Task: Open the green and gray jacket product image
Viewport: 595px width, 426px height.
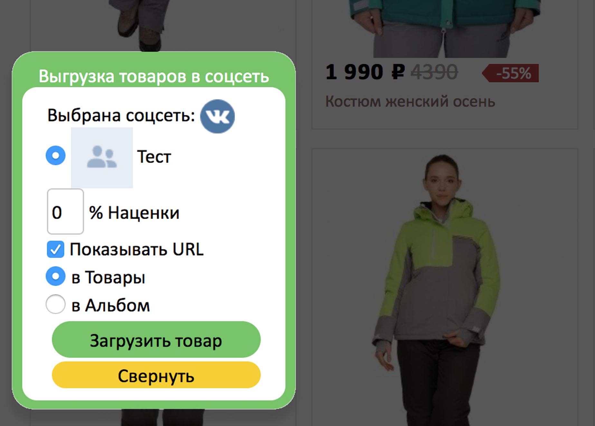Action: (445, 287)
